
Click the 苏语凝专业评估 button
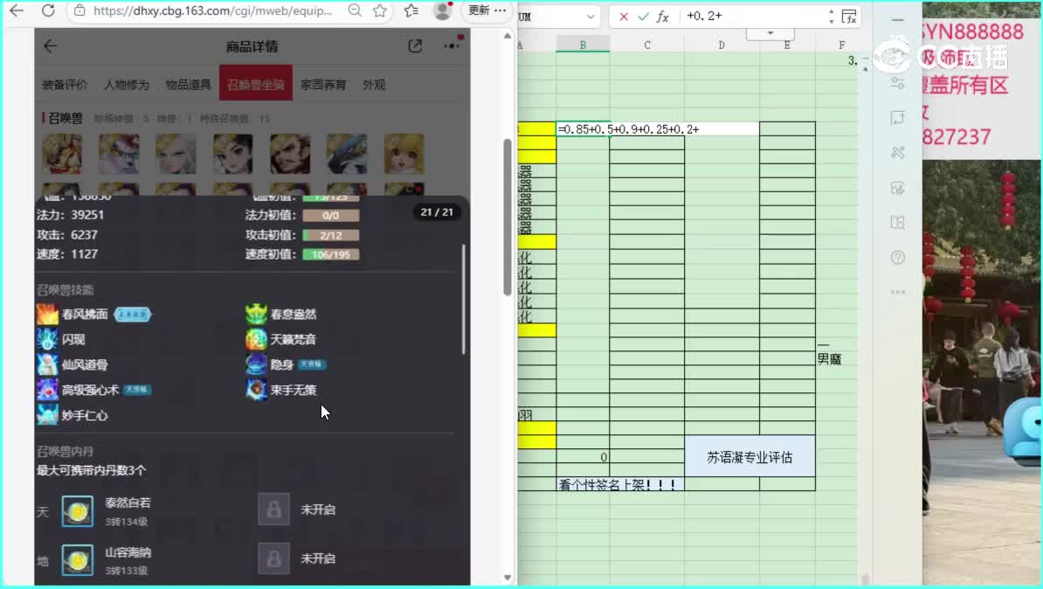point(749,457)
